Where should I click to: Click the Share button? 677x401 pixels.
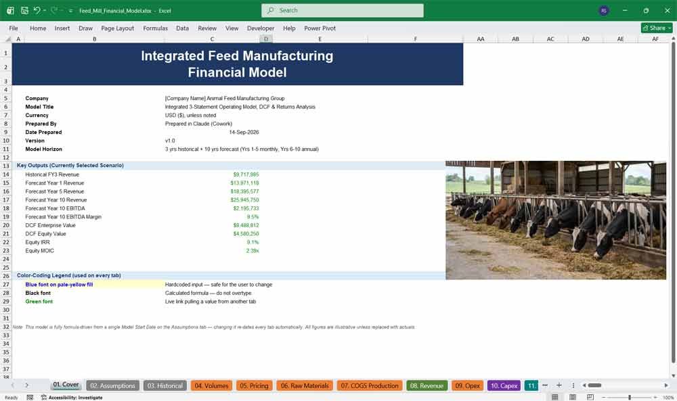657,28
